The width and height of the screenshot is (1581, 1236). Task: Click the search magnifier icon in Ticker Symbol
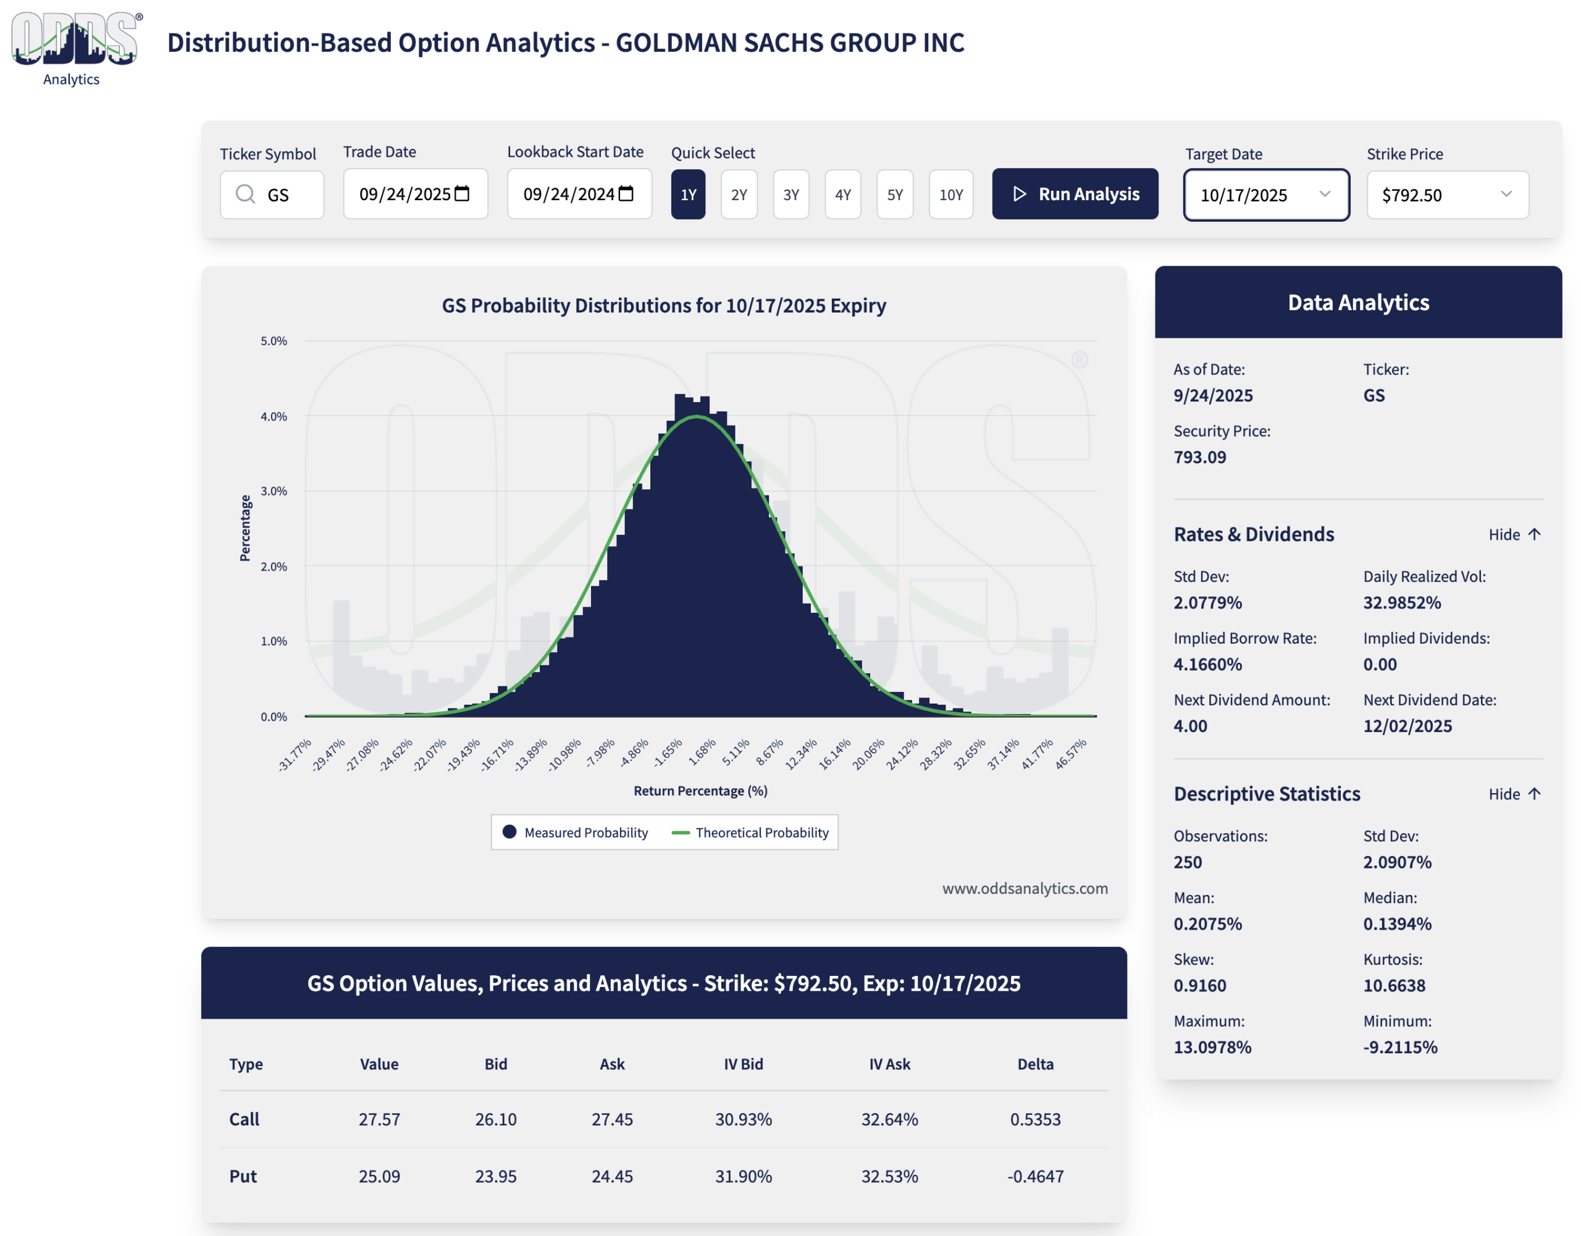pos(245,194)
